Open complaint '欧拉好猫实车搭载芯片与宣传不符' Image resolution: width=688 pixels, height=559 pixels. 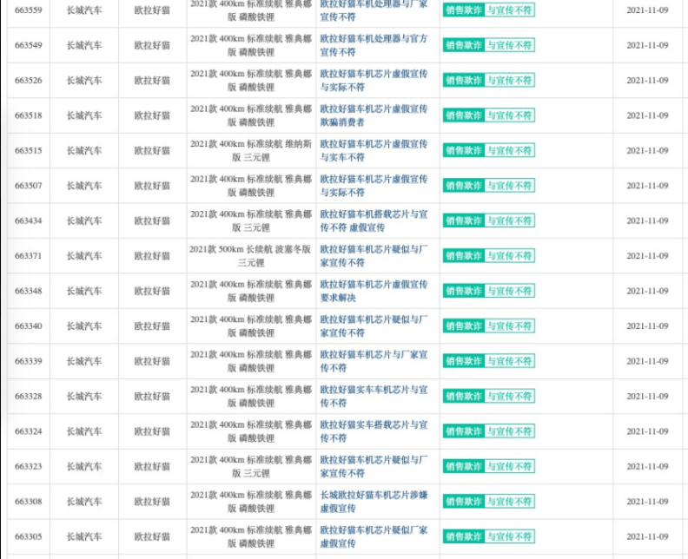point(374,431)
